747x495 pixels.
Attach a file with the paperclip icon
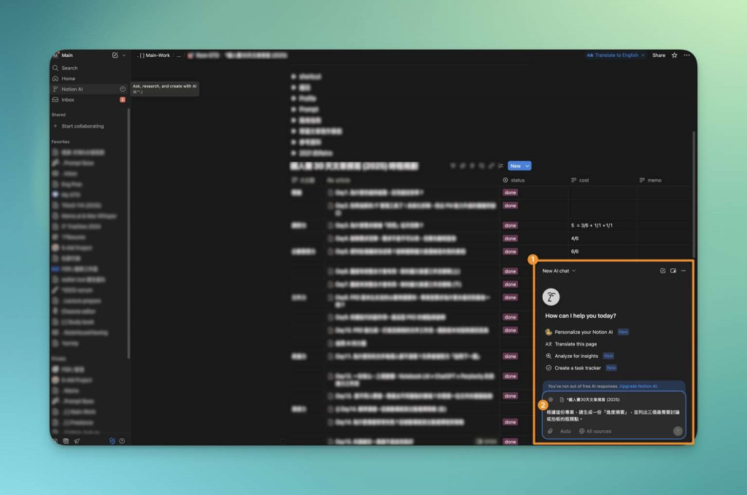click(x=550, y=432)
